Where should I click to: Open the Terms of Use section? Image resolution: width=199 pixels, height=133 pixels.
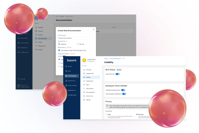coord(90,96)
